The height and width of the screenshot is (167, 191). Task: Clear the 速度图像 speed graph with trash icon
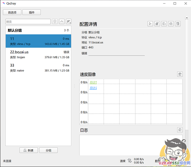(x=180, y=74)
